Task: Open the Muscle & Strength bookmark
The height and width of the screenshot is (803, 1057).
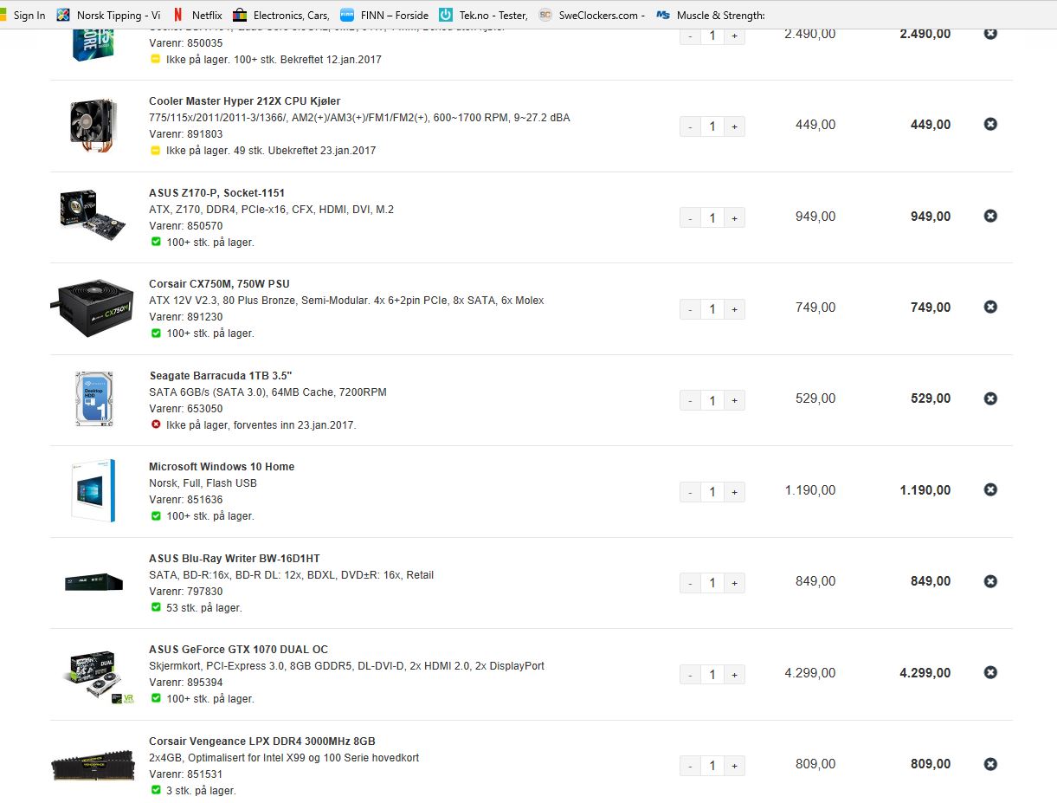Action: coord(711,15)
